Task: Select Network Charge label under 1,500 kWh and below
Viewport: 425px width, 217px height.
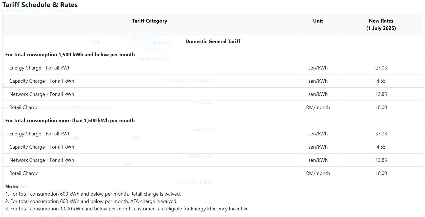Action: pos(42,94)
